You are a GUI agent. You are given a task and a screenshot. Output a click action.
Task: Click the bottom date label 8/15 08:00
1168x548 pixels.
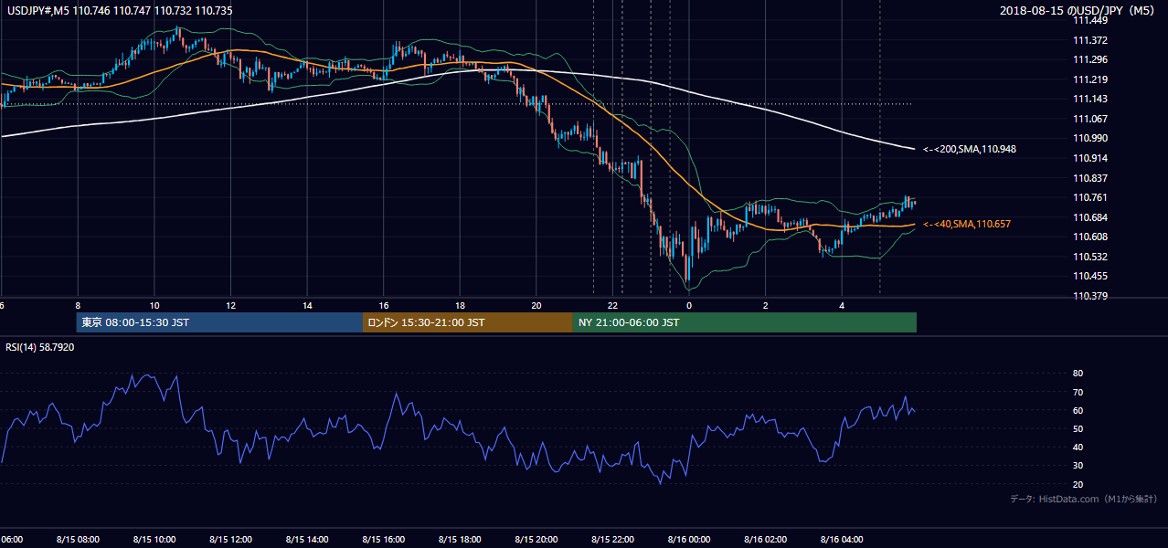point(77,539)
